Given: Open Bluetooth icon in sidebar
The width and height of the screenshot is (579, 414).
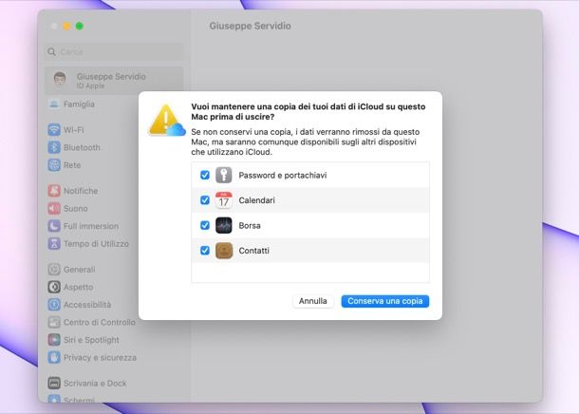Looking at the screenshot, I should [x=54, y=147].
